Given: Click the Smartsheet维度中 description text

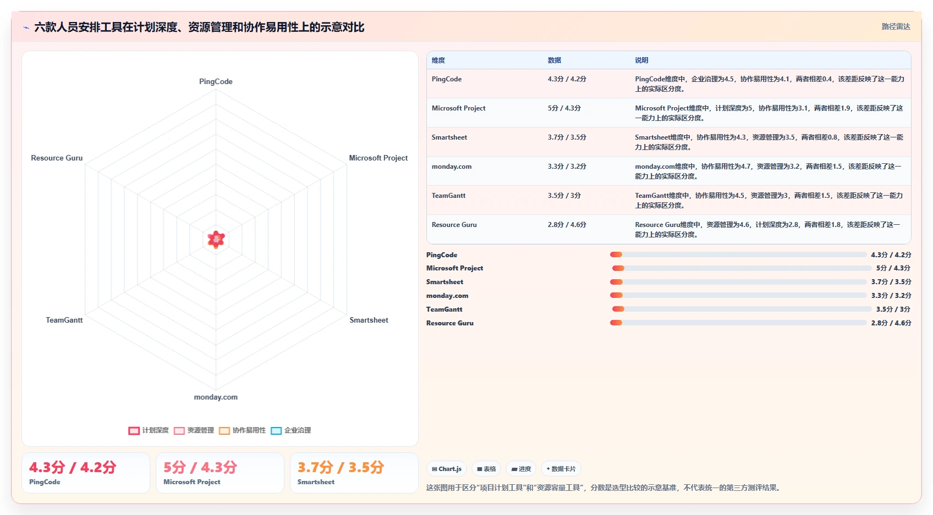Looking at the screenshot, I should point(769,142).
